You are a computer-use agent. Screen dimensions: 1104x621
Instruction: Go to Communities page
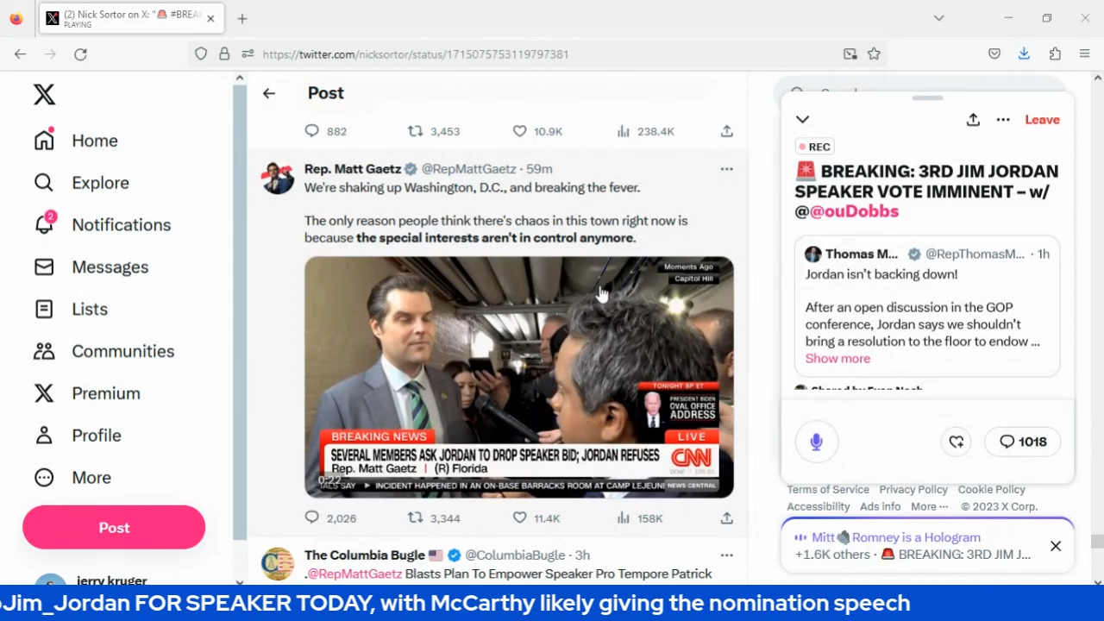click(122, 351)
